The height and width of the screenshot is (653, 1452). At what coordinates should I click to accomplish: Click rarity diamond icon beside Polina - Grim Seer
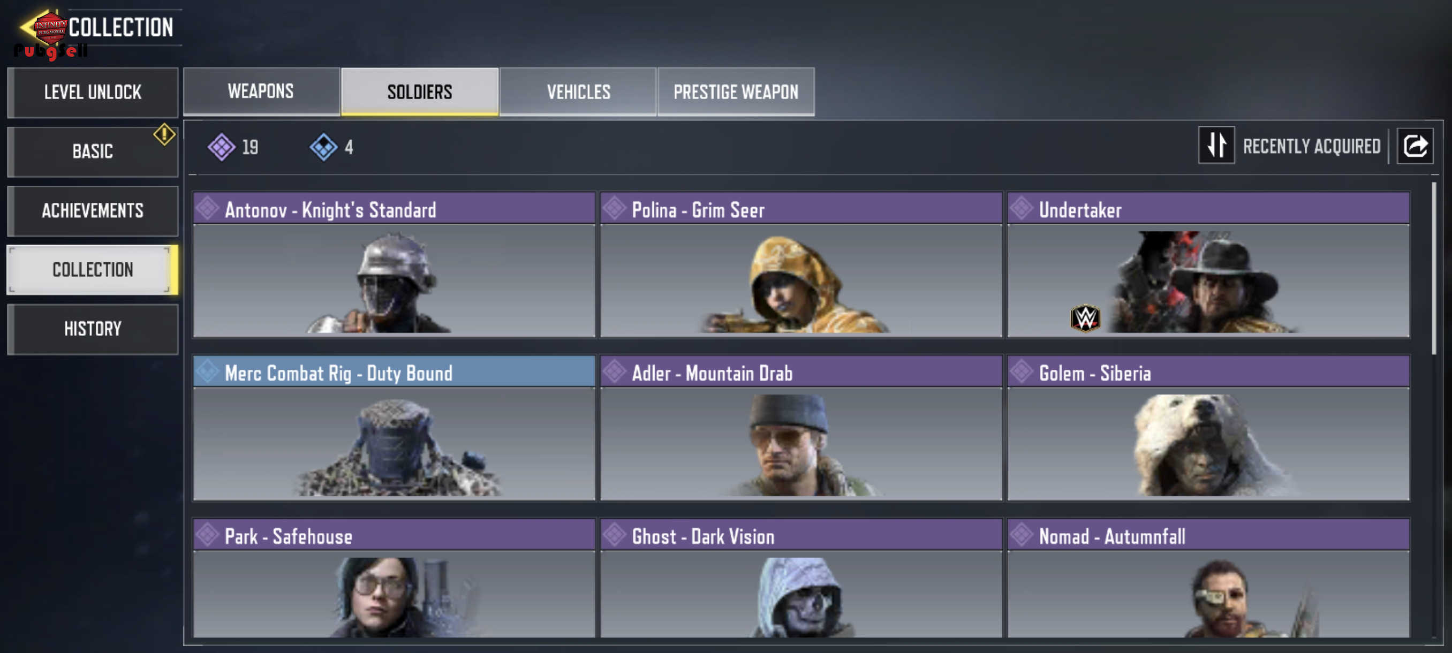615,209
